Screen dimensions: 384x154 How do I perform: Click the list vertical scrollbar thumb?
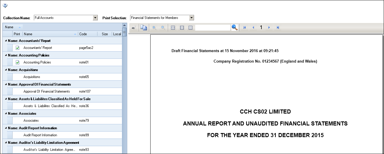coord(124,32)
